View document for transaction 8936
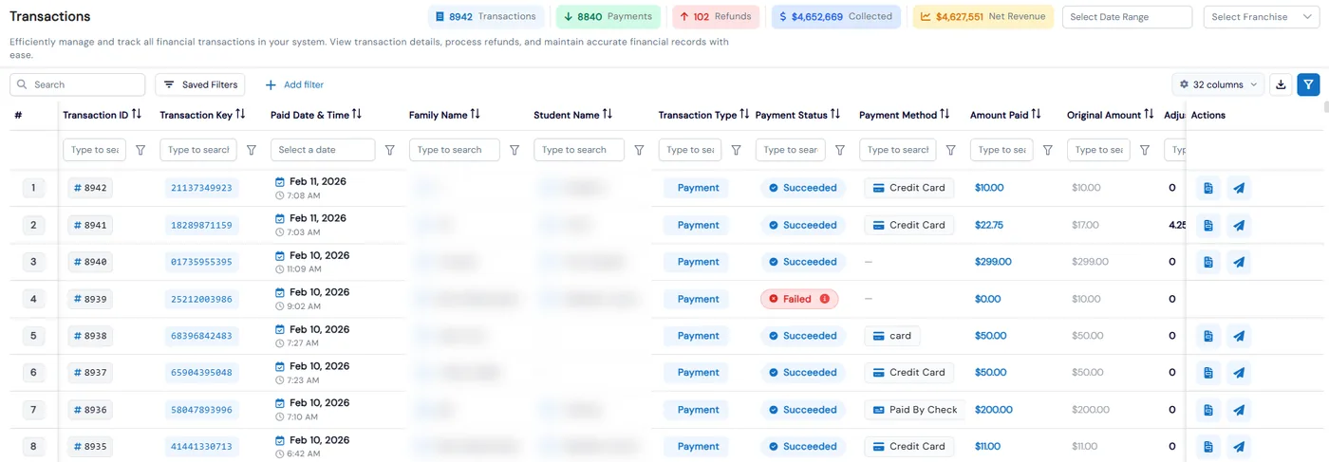 point(1208,410)
